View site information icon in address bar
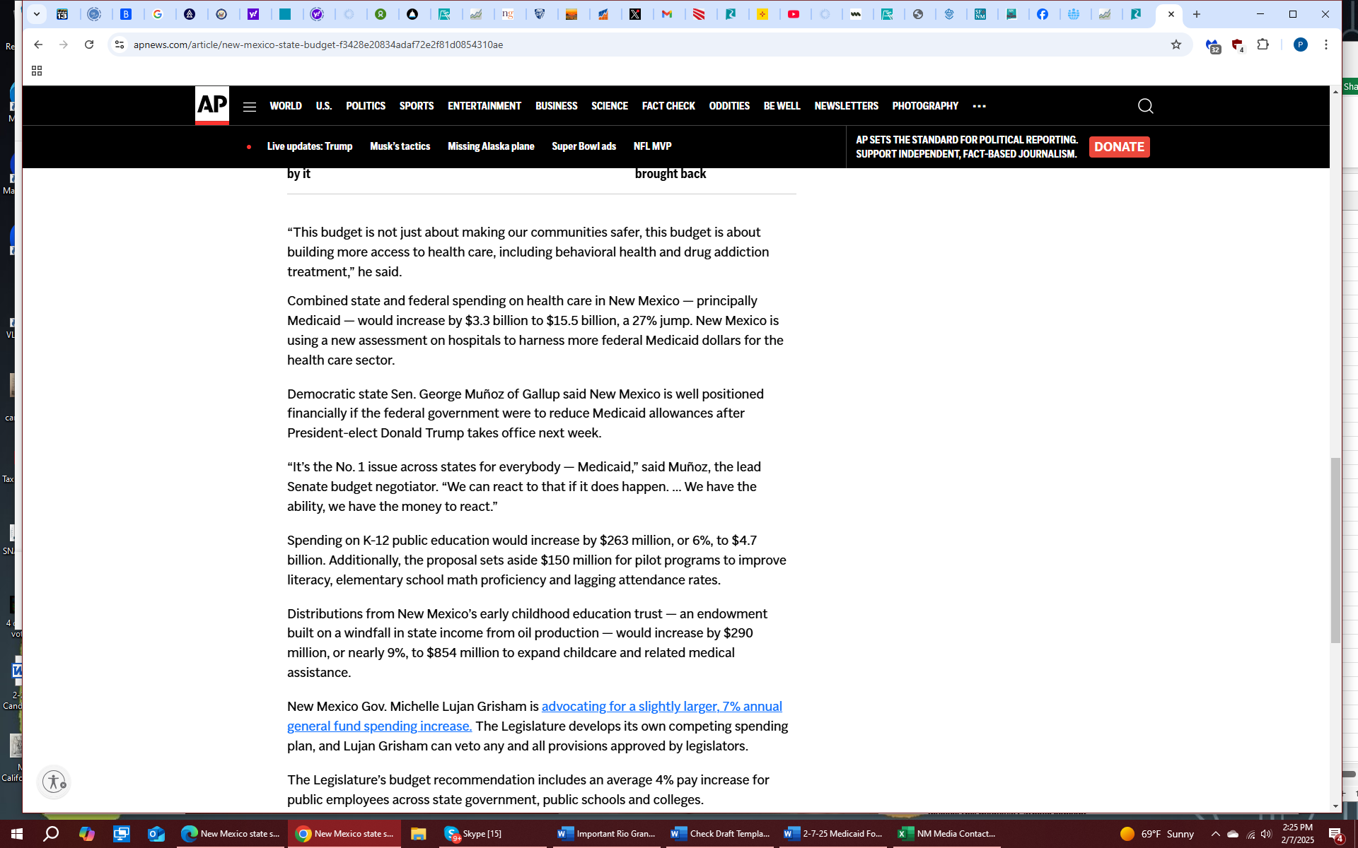Viewport: 1358px width, 848px height. (120, 45)
